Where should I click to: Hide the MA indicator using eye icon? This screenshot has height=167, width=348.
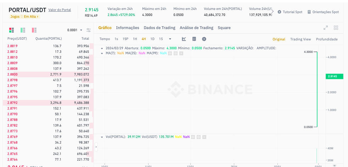(x=170, y=53)
